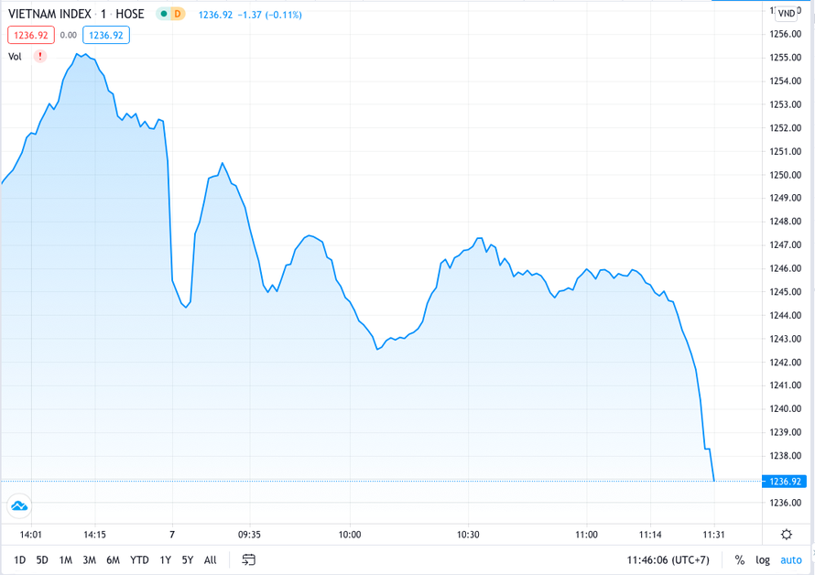Screen dimensions: 815x575
Task: Enable log scale mode
Action: pyautogui.click(x=763, y=559)
